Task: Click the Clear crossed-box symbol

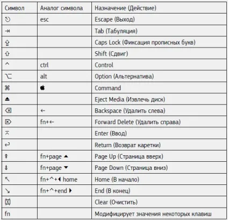Action: [x=8, y=202]
